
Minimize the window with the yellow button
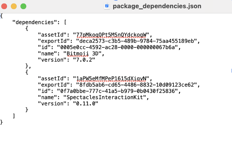pos(14,6)
